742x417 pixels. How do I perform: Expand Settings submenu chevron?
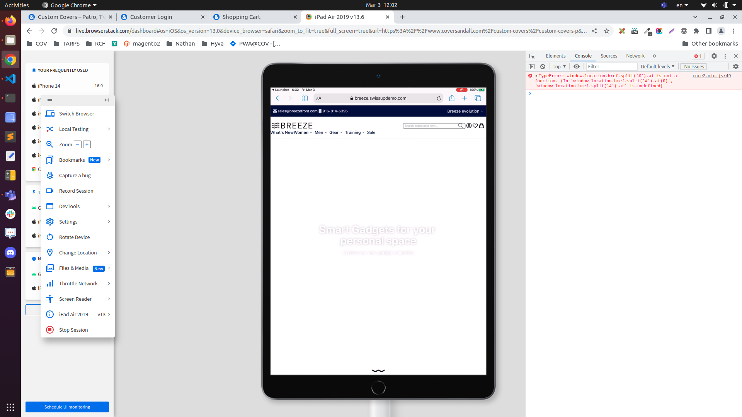tap(109, 222)
